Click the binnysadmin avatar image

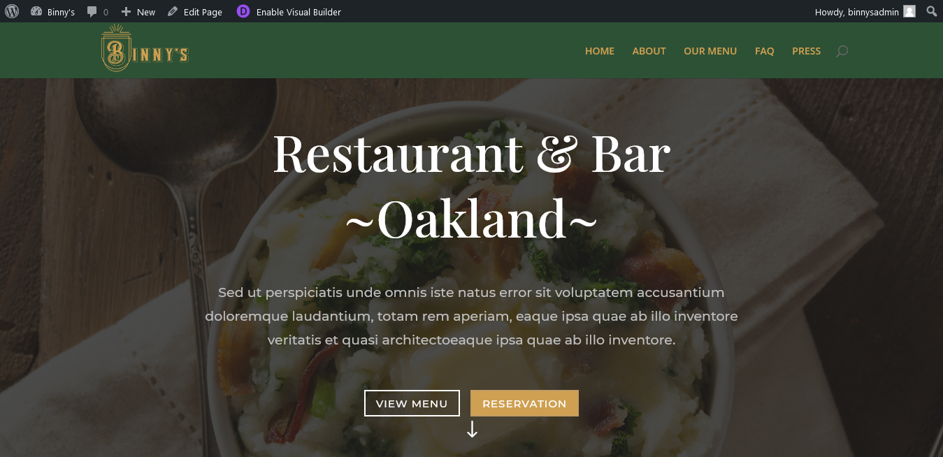point(909,11)
